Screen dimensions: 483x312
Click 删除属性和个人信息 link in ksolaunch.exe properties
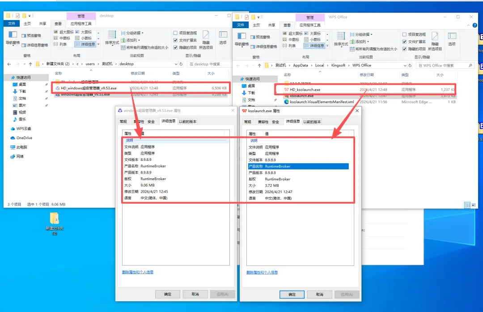pyautogui.click(x=262, y=273)
